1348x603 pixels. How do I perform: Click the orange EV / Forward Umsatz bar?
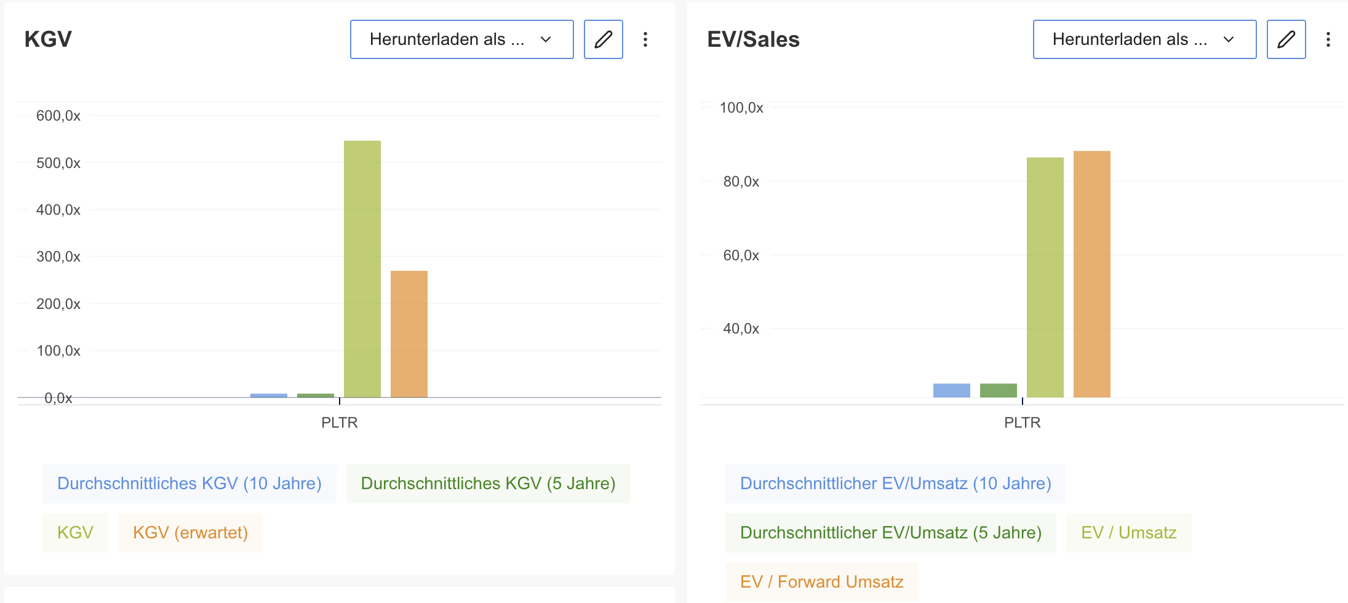coord(1092,274)
